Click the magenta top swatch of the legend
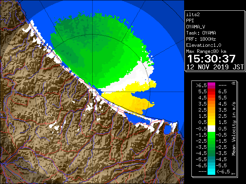This screenshot has height=184, width=246. [x=211, y=85]
